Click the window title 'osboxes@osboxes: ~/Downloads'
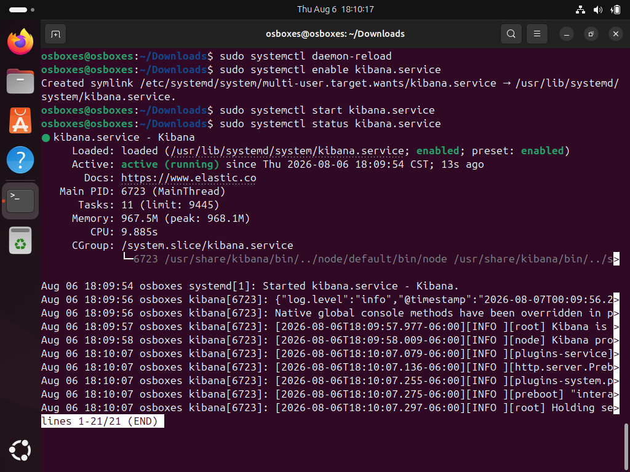 (335, 34)
